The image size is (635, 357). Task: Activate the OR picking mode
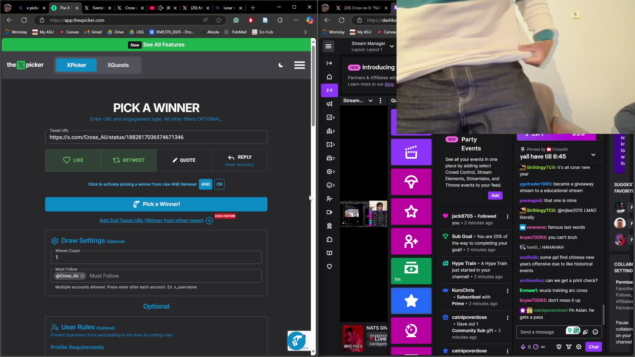(x=220, y=184)
